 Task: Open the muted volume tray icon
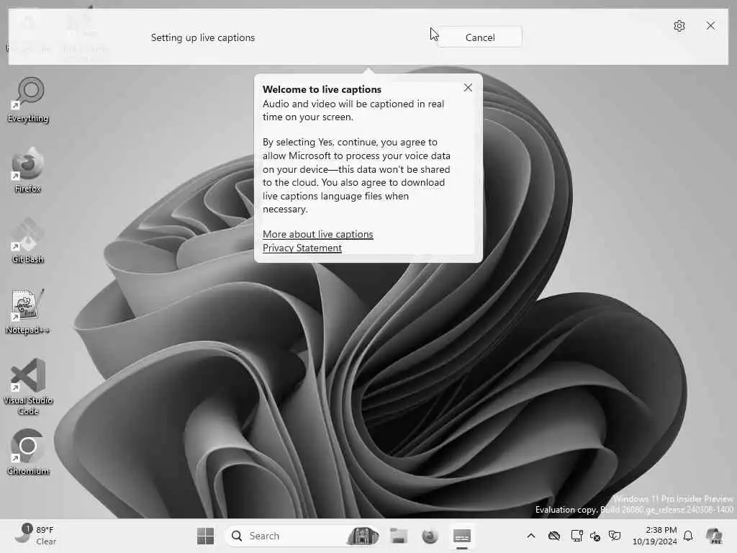[x=595, y=536]
